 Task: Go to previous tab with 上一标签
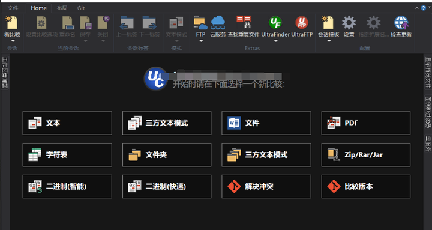pos(127,23)
